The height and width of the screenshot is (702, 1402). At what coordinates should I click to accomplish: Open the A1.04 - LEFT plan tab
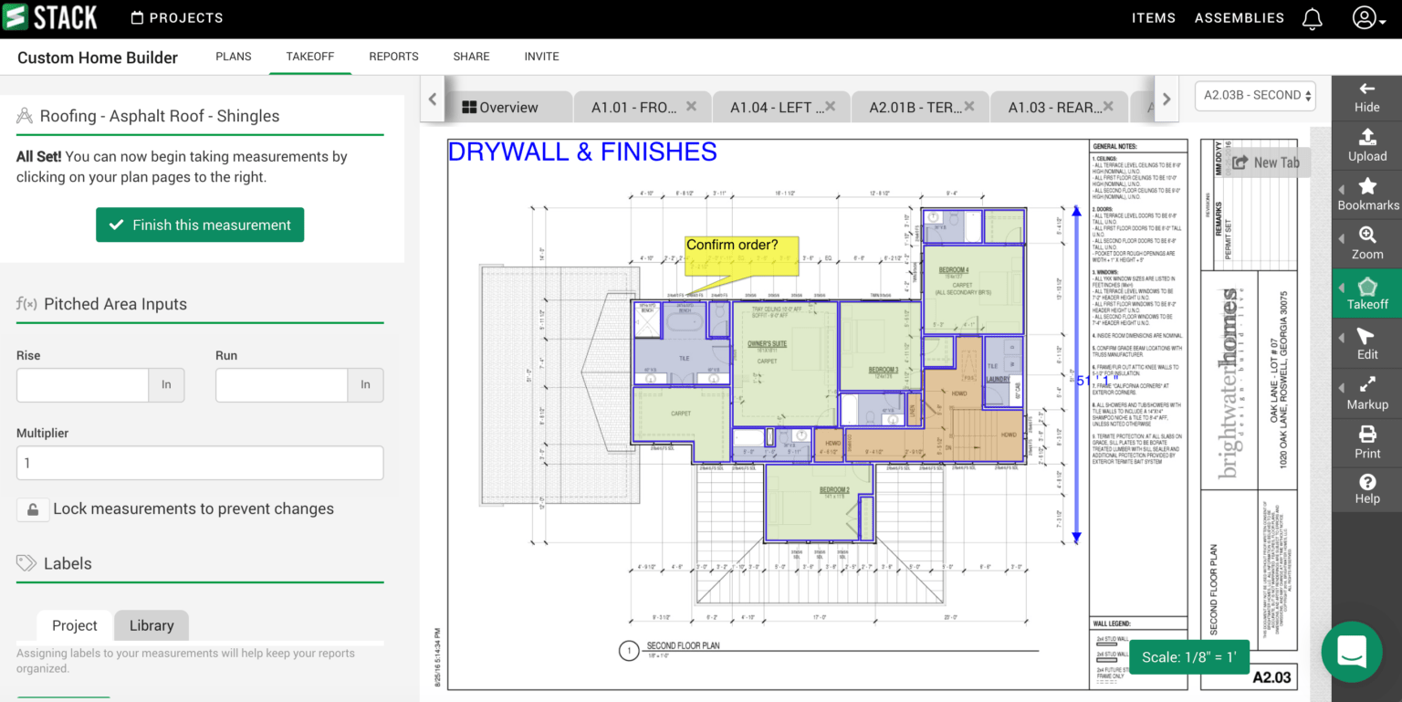click(774, 106)
